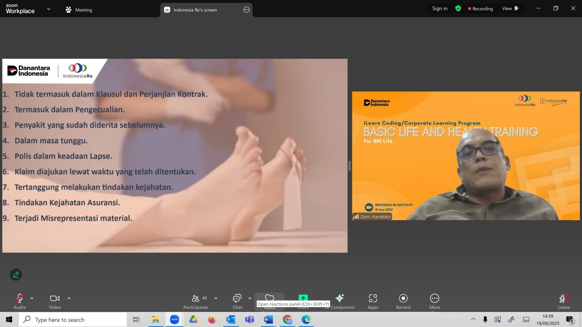Leave the meeting

[x=564, y=302]
